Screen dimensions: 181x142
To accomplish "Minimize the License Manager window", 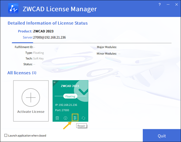I will (x=168, y=5).
